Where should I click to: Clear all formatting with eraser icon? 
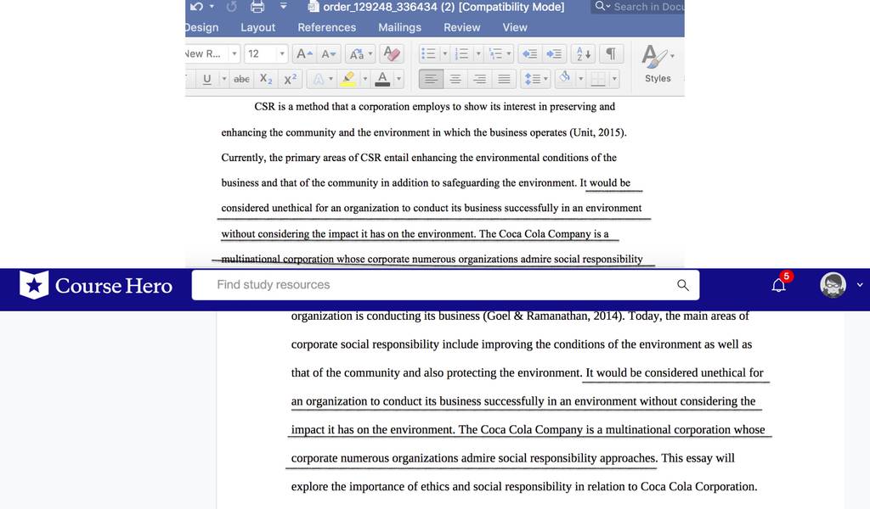click(x=391, y=53)
